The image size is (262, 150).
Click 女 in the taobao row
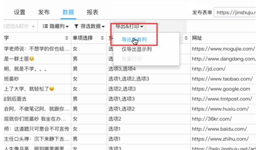tap(75, 79)
